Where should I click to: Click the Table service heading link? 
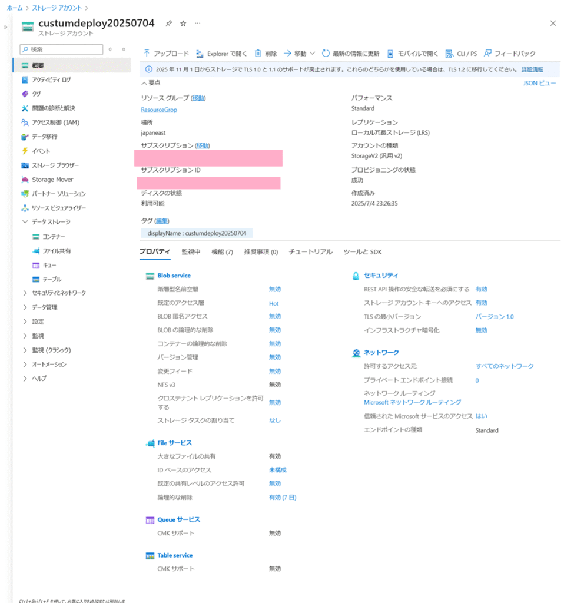coord(175,555)
